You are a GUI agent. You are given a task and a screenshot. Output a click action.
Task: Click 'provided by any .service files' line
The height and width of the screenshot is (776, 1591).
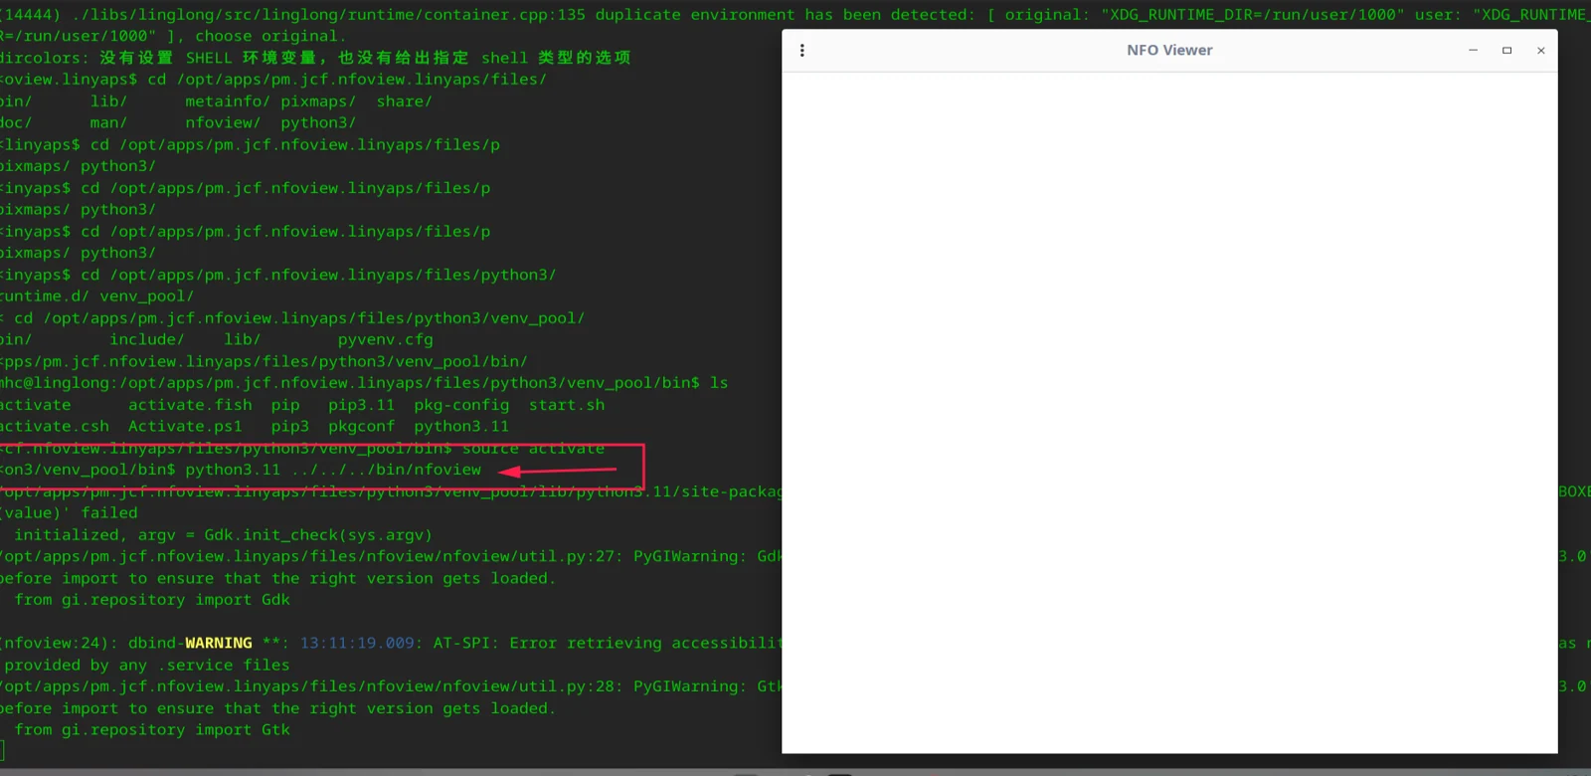[x=147, y=666]
